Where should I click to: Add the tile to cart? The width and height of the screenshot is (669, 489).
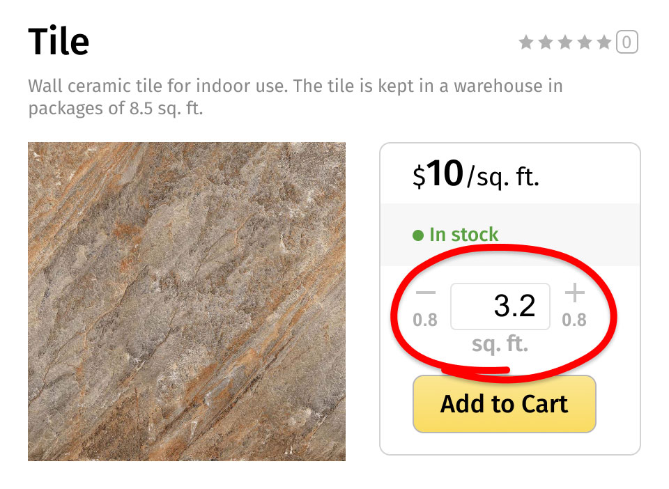coord(505,404)
